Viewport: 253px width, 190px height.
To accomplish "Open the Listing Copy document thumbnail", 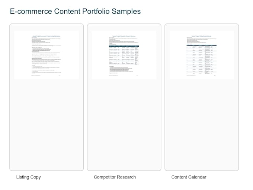I will pos(47,55).
